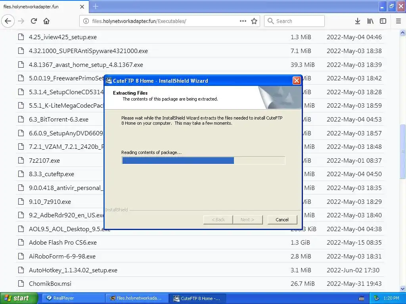
Task: Select date 2022-Jun-02 17:30
Action: [353, 270]
